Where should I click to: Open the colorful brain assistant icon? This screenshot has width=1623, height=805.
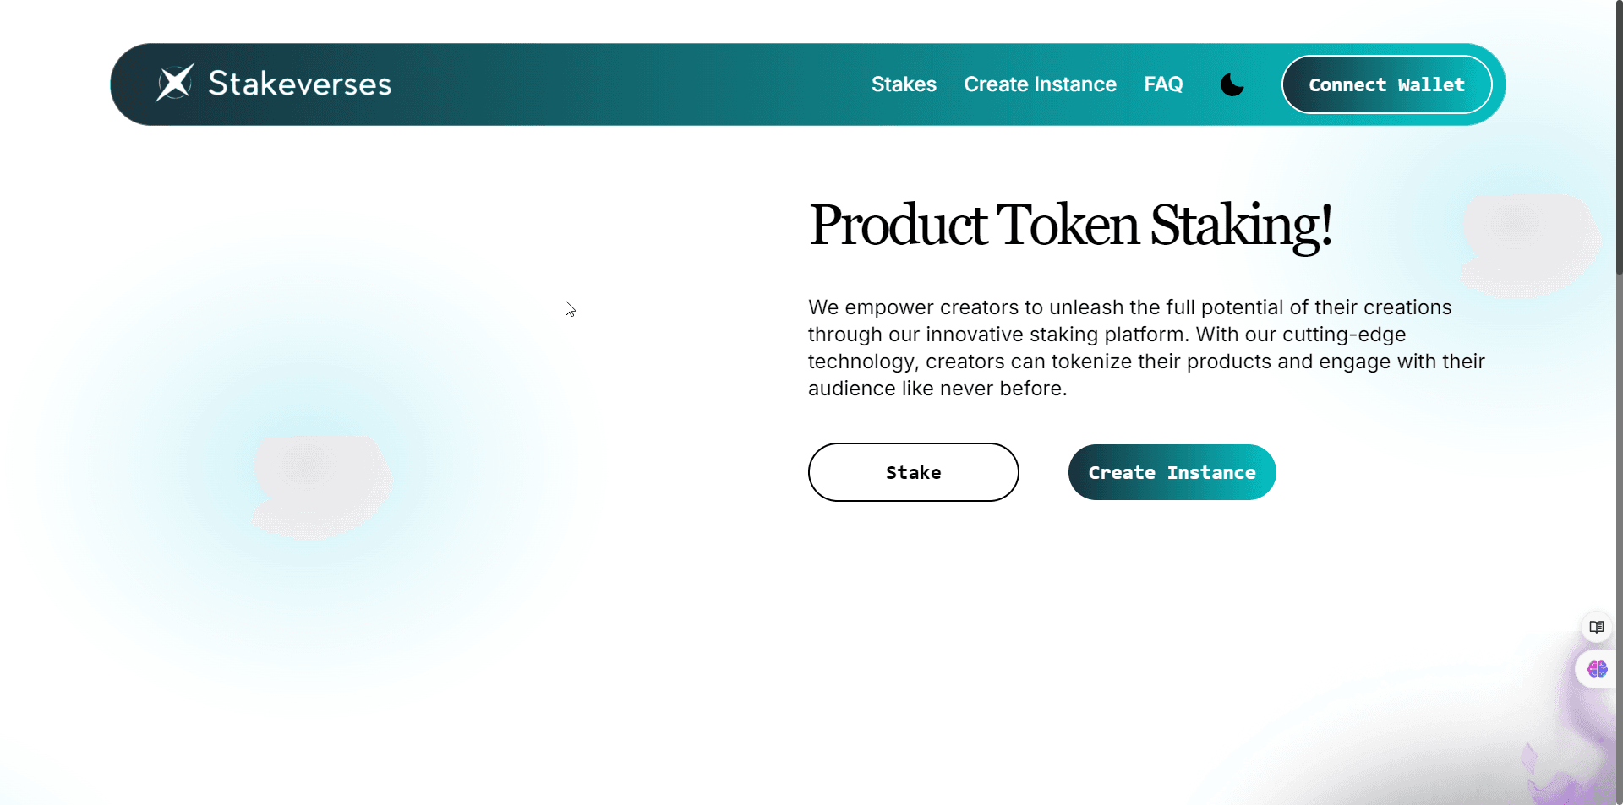(x=1597, y=669)
